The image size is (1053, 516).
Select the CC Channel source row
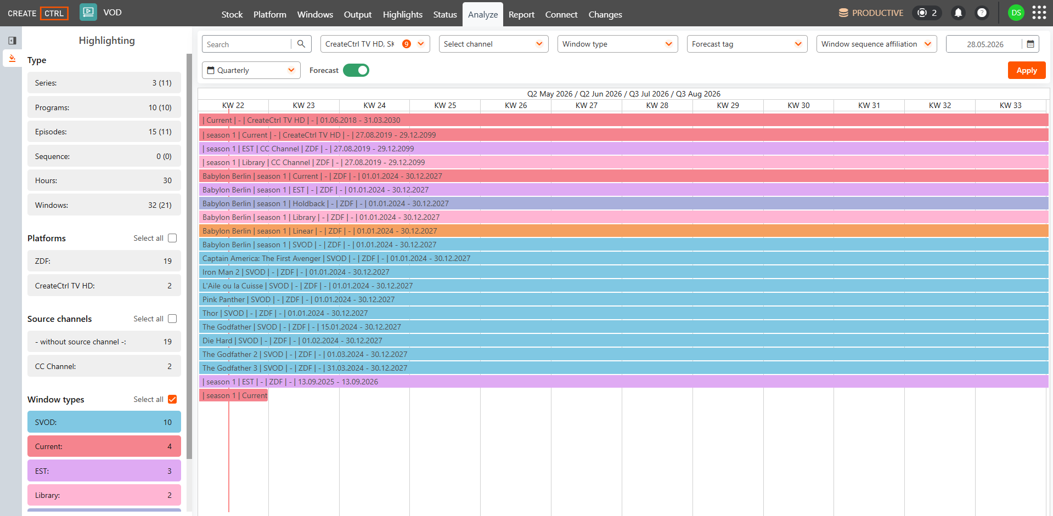click(104, 366)
